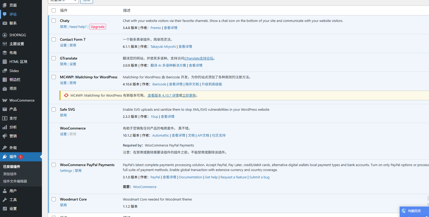Check the WooCommerce PayPal Payments checkbox

click(x=54, y=165)
